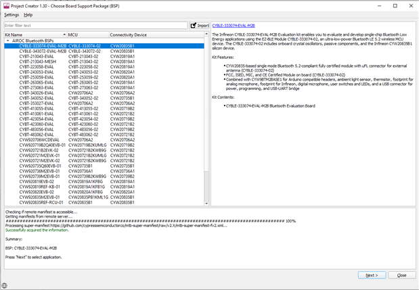Select the CYW920706WCDEVAL kit
Screen dimensions: 419x290
[39, 140]
